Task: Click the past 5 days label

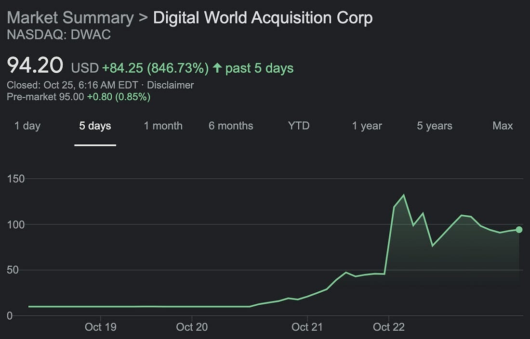Action: 259,68
